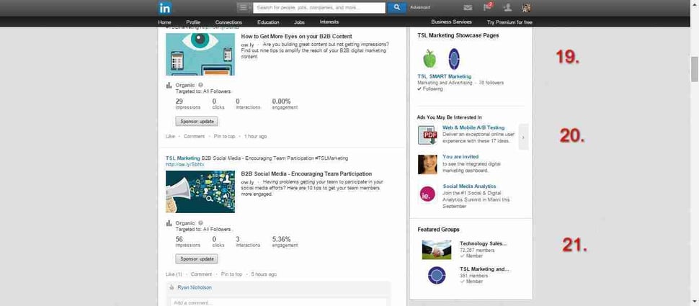The width and height of the screenshot is (699, 306).
Task: Pin the 5 hours ago post to top
Action: tap(231, 274)
